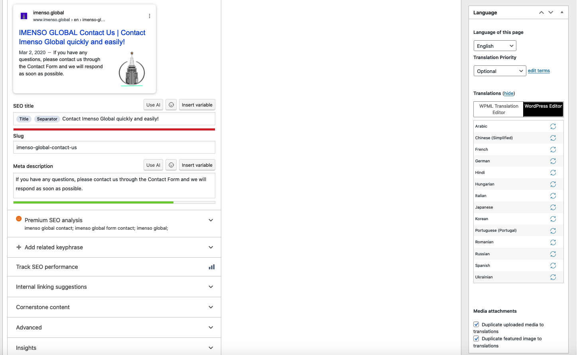Click the Track SEO performance bar chart icon

[x=212, y=267]
